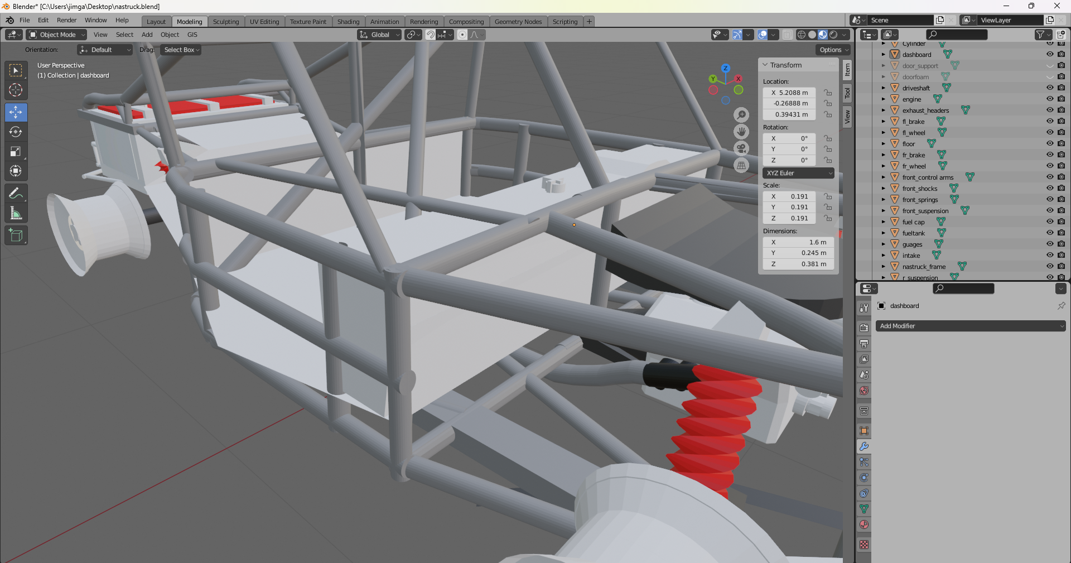Select the Scale tool

point(16,151)
